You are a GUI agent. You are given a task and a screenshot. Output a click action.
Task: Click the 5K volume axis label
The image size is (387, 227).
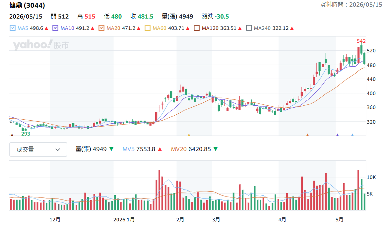coord(369,194)
